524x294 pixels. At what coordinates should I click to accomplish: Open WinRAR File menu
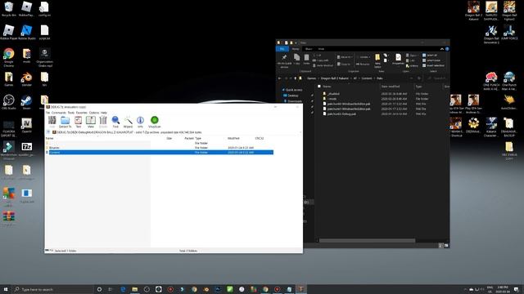pyautogui.click(x=47, y=113)
